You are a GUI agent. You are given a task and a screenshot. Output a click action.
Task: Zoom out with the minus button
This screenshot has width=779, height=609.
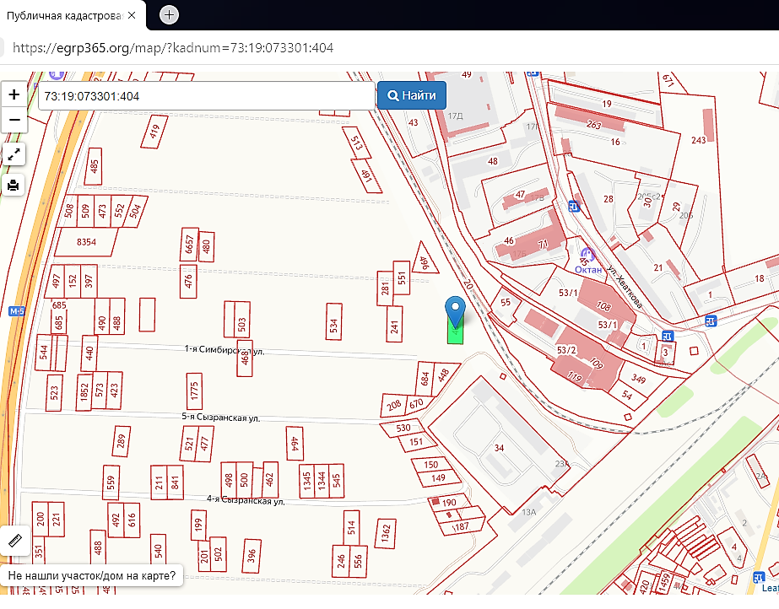[x=14, y=121]
